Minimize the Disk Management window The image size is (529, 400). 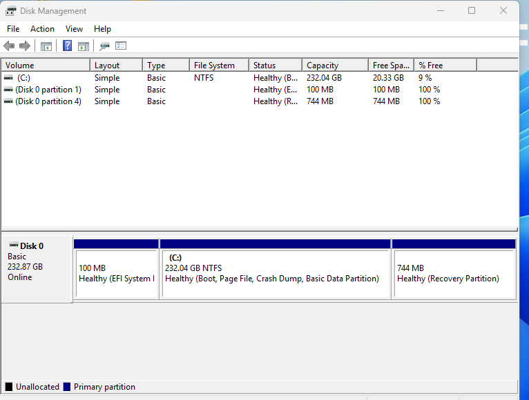pyautogui.click(x=441, y=10)
